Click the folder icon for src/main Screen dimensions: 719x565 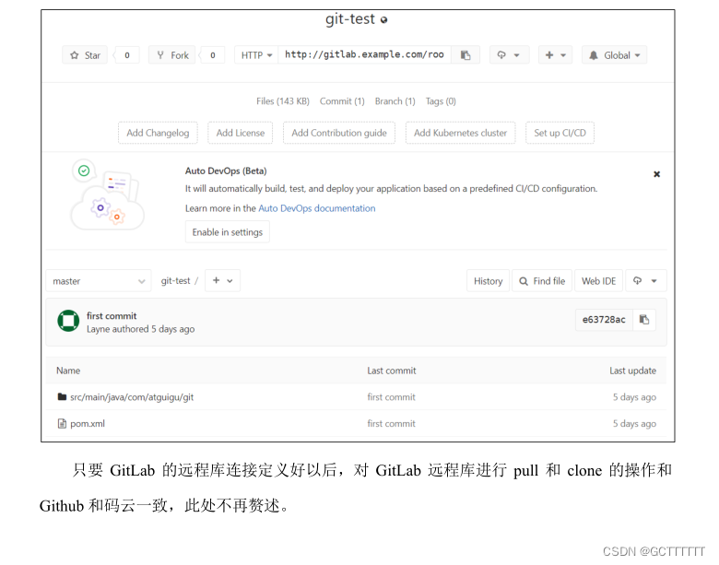pos(62,396)
